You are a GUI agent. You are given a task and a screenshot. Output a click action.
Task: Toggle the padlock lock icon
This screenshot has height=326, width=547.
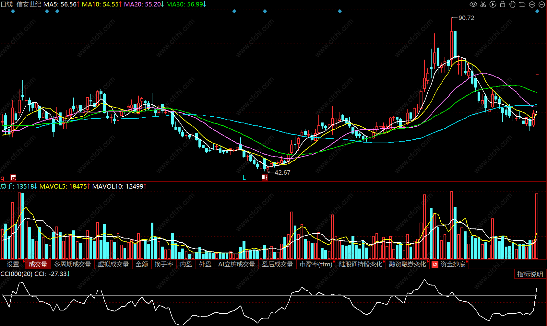pos(503,4)
